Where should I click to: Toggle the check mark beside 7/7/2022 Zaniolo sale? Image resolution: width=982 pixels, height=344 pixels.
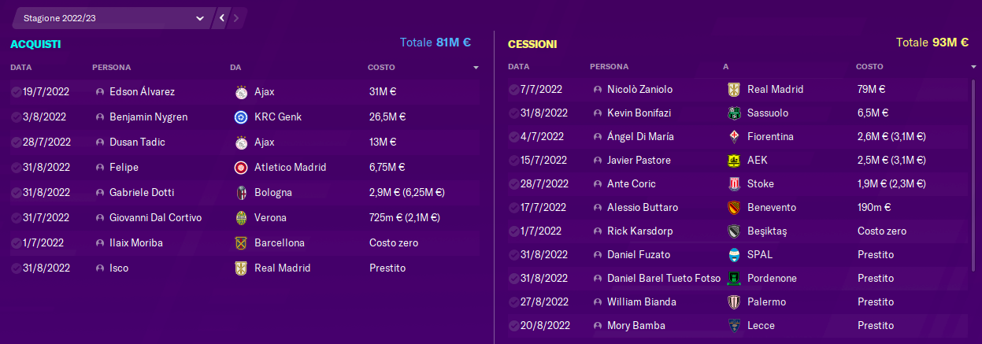(513, 90)
